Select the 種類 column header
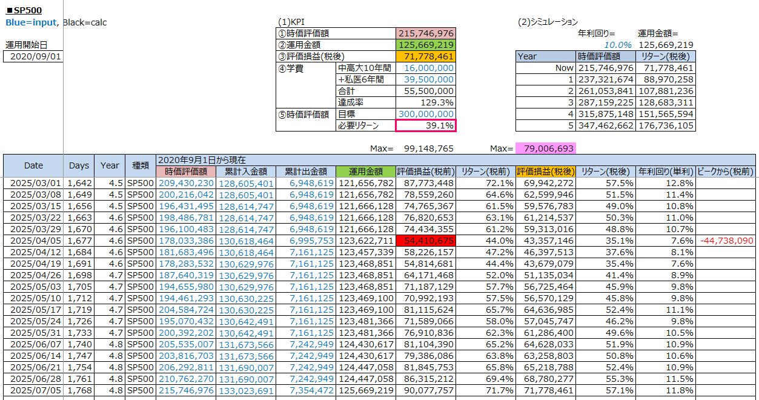The width and height of the screenshot is (759, 400). [141, 165]
